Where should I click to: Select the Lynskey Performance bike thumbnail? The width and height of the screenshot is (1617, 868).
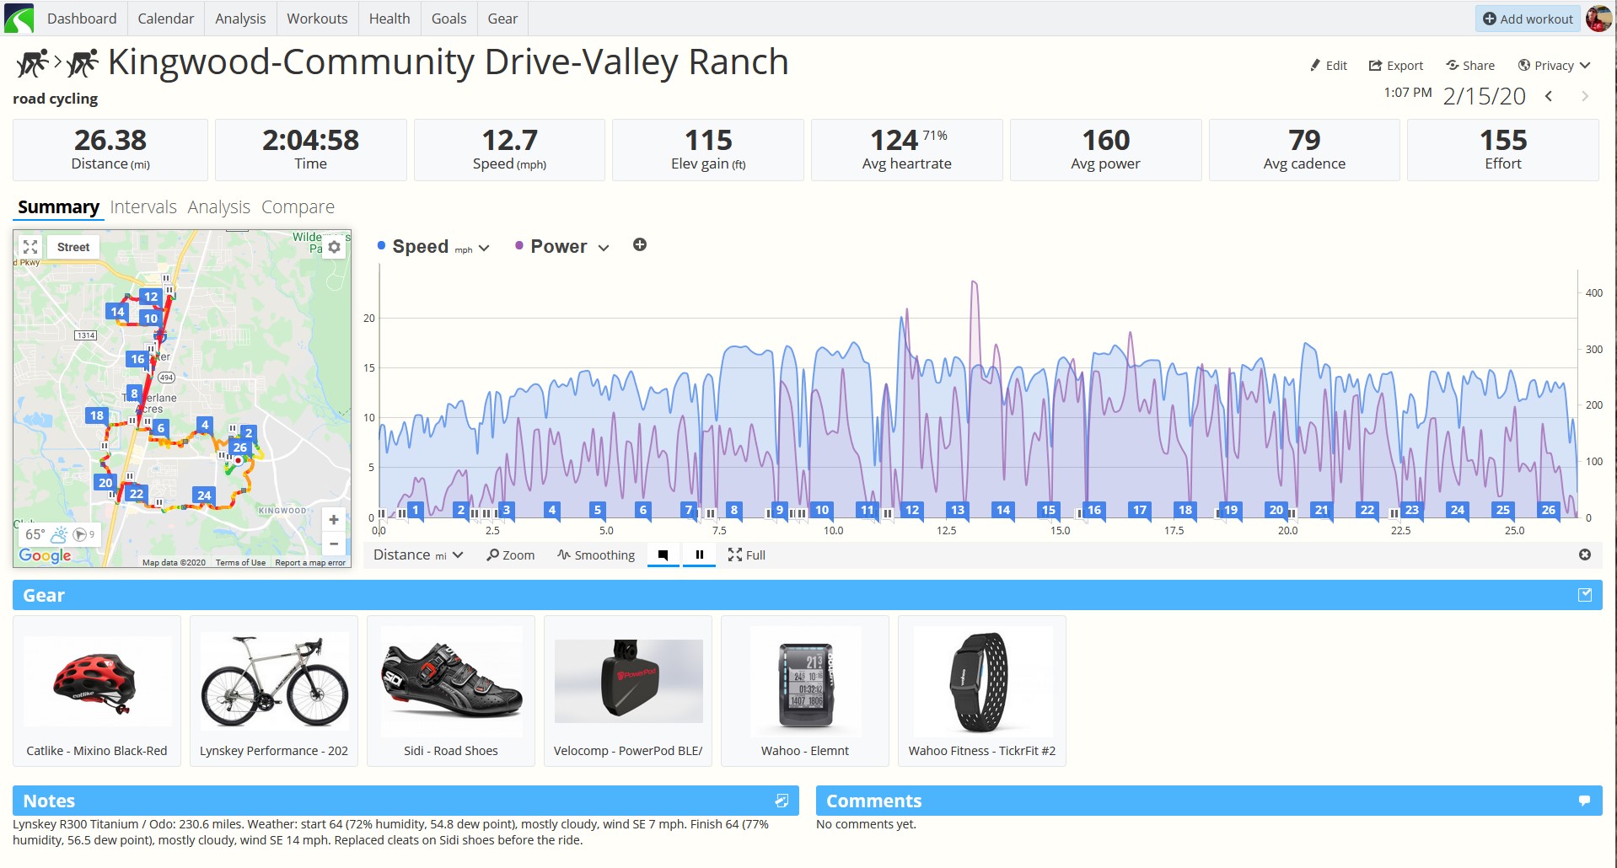274,681
